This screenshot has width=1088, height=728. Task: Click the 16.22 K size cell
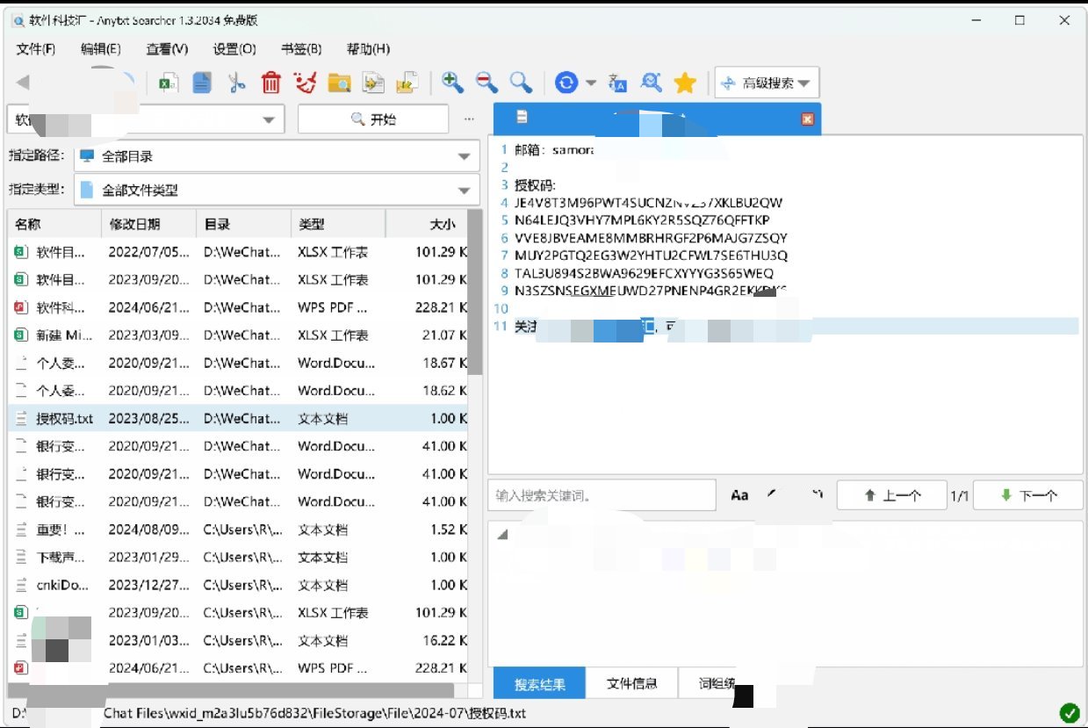(x=446, y=640)
